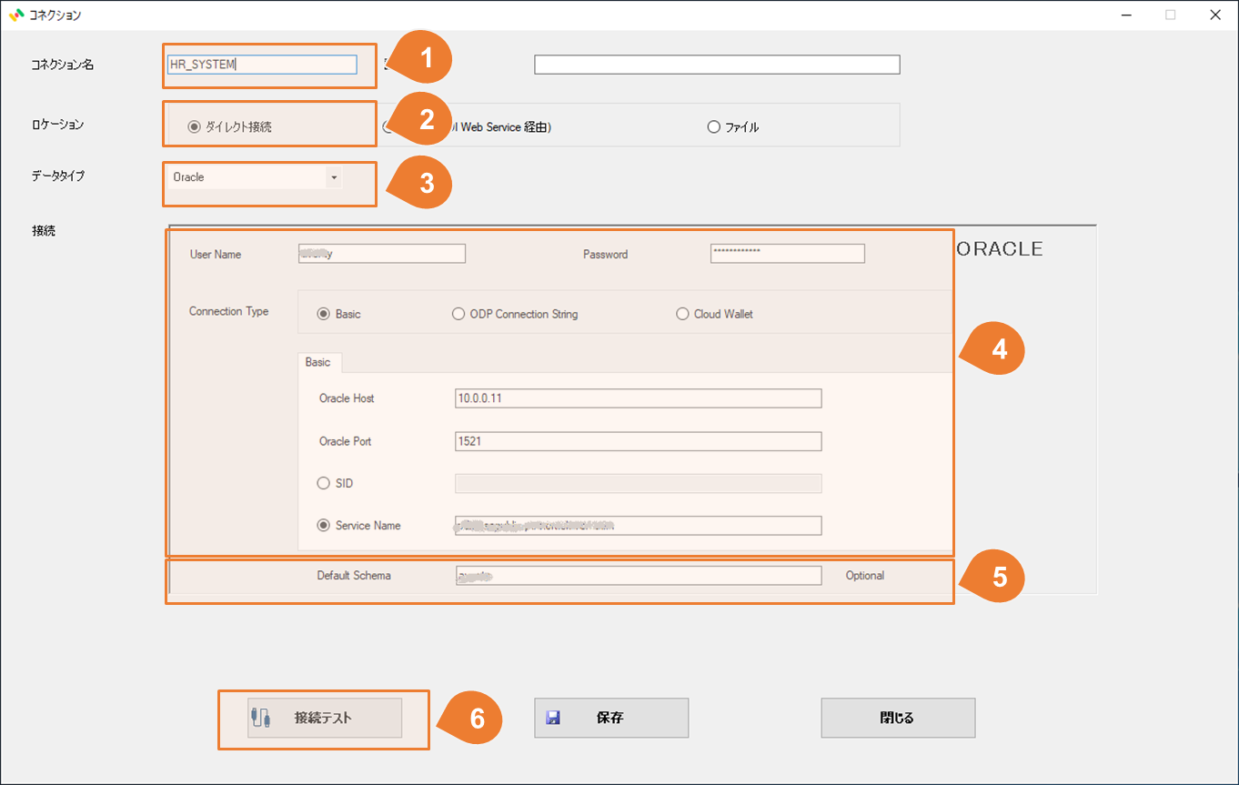The image size is (1239, 785).
Task: Click the disabled SID text field
Action: coord(639,484)
